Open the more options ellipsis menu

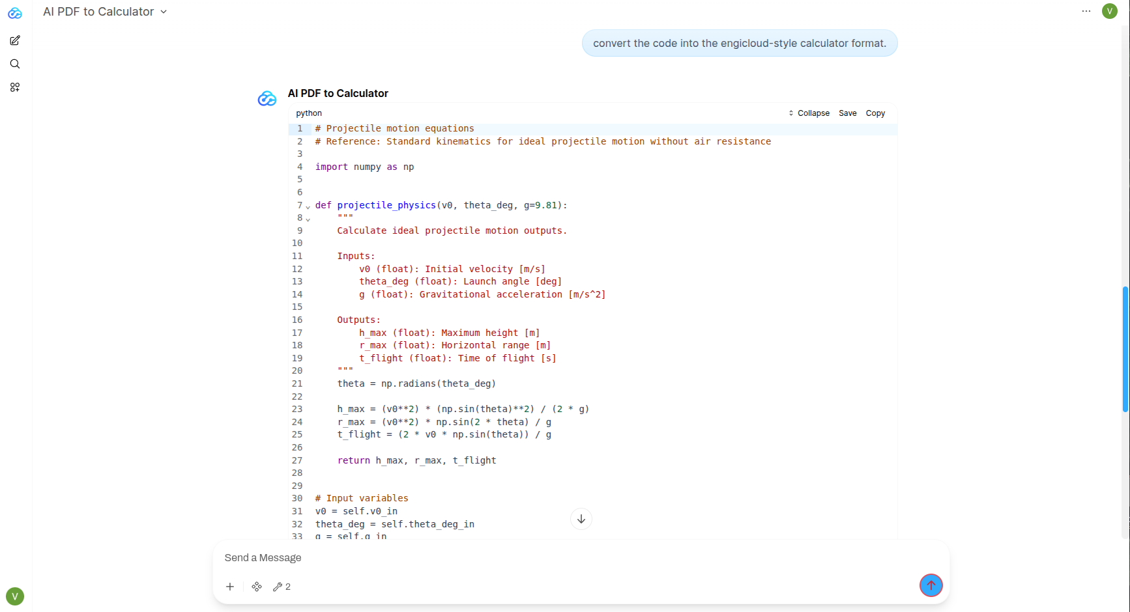[x=1086, y=11]
